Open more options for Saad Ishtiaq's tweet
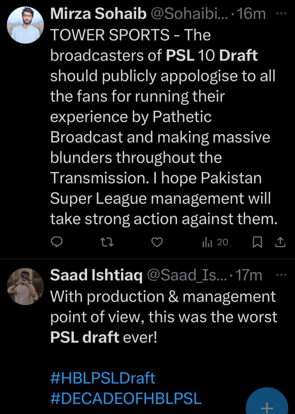 point(280,275)
